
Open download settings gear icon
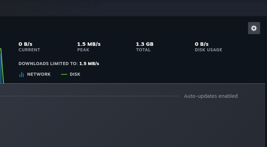tap(254, 28)
